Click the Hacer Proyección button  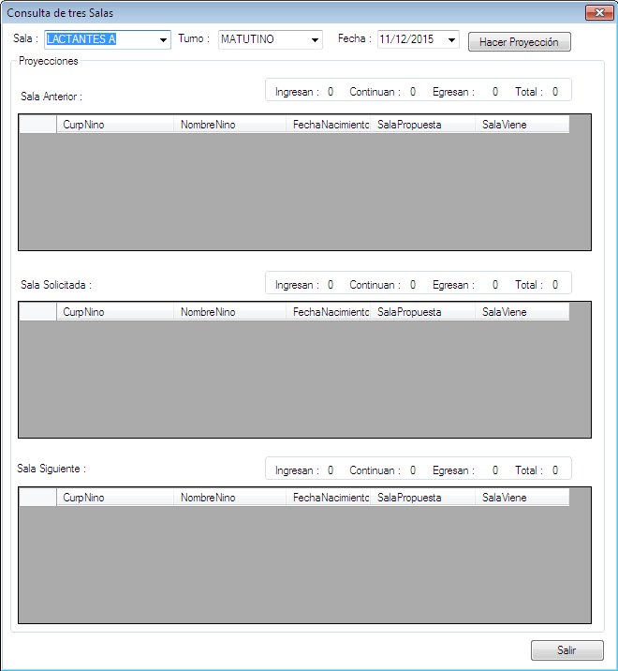(x=519, y=42)
